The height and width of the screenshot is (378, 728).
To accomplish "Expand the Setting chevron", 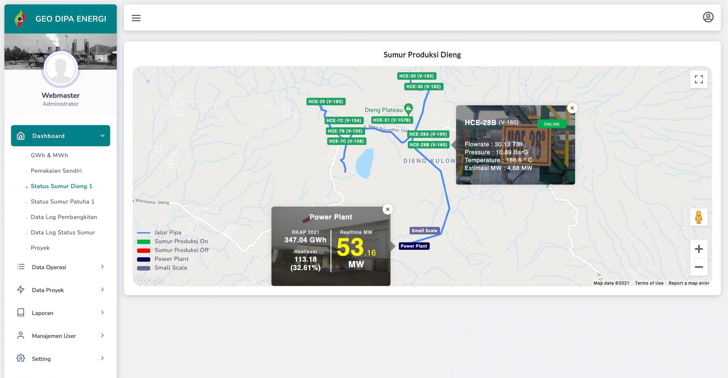I will tap(102, 358).
